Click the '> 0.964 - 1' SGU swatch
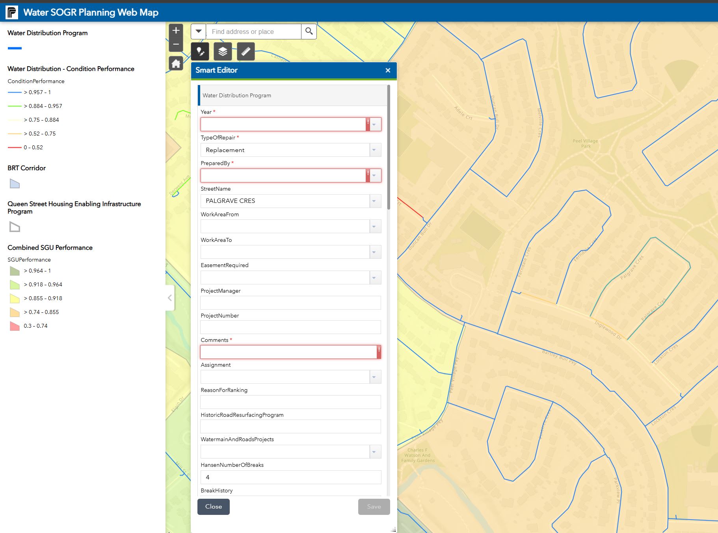 point(15,271)
